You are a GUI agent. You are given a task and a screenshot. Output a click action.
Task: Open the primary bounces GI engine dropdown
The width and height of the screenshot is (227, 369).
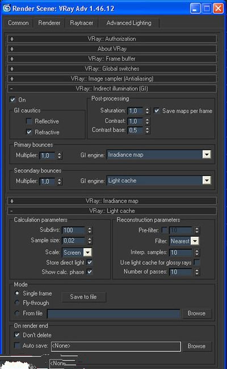(207, 154)
